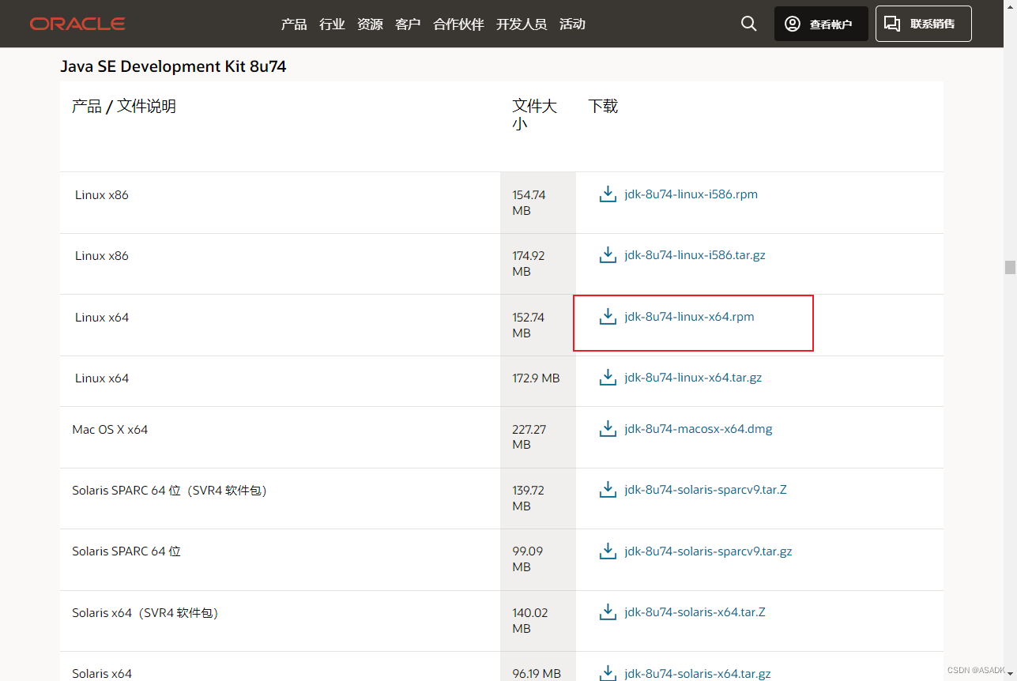1017x681 pixels.
Task: Download jdk-8u74-solaris-sparcv9.tar.gz link
Action: 708,551
